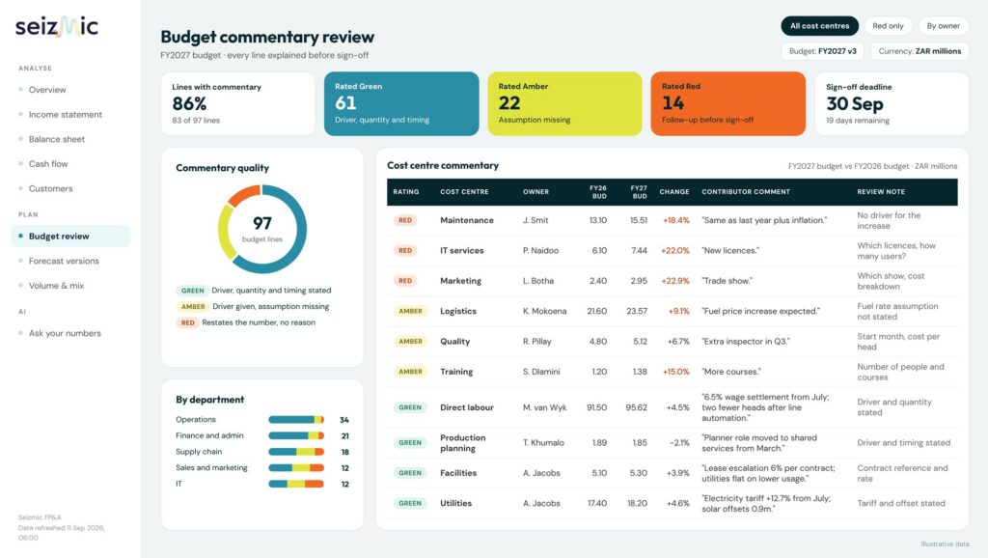Viewport: 988px width, 558px height.
Task: Click GREEN badge on Utilities row
Action: 409,504
